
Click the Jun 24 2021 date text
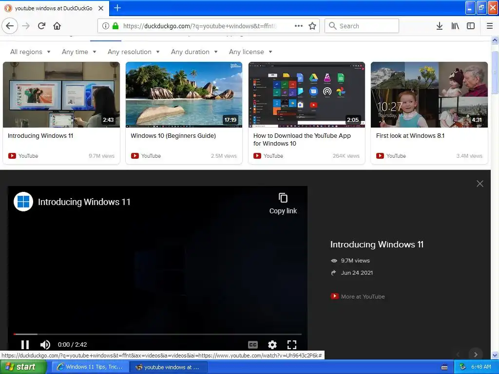357,273
